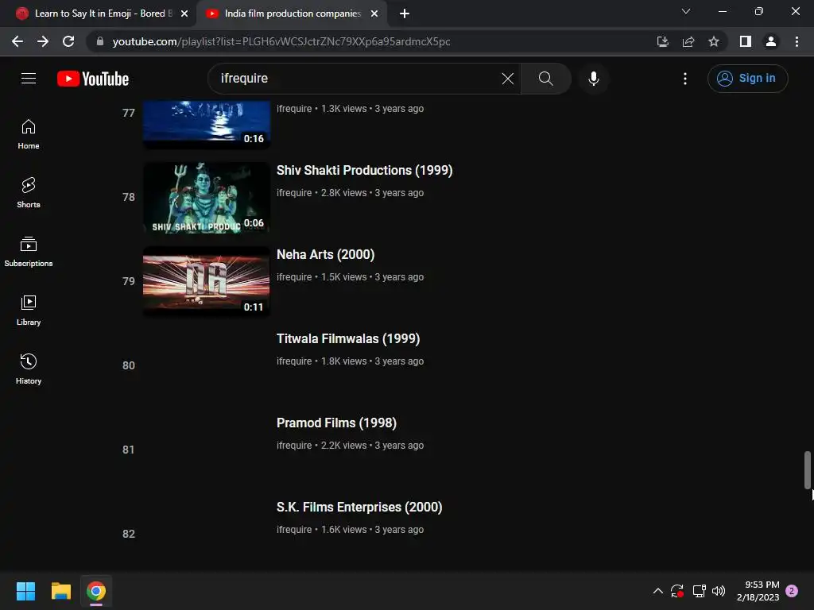View site info lock icon
The height and width of the screenshot is (610, 814).
[x=100, y=41]
